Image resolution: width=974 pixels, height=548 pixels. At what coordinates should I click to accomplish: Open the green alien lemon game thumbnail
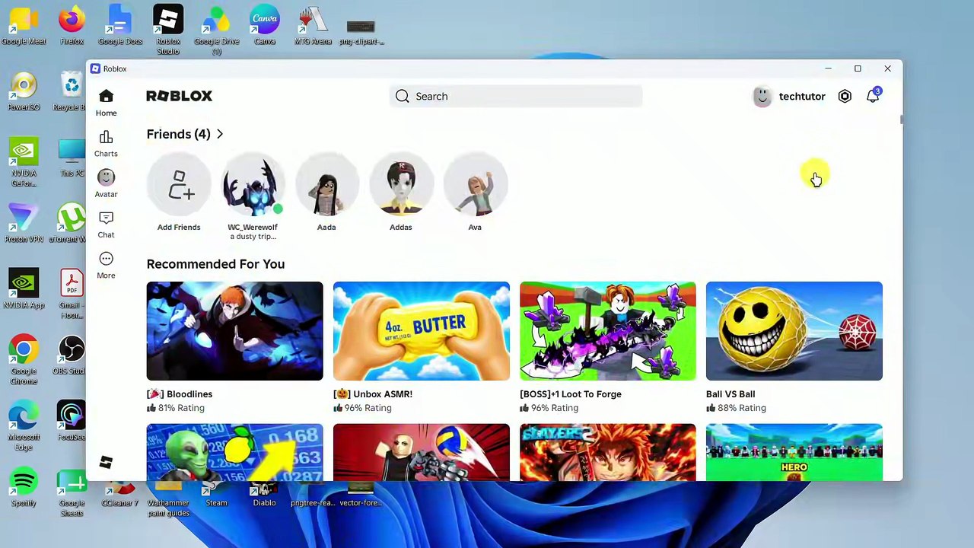tap(234, 452)
